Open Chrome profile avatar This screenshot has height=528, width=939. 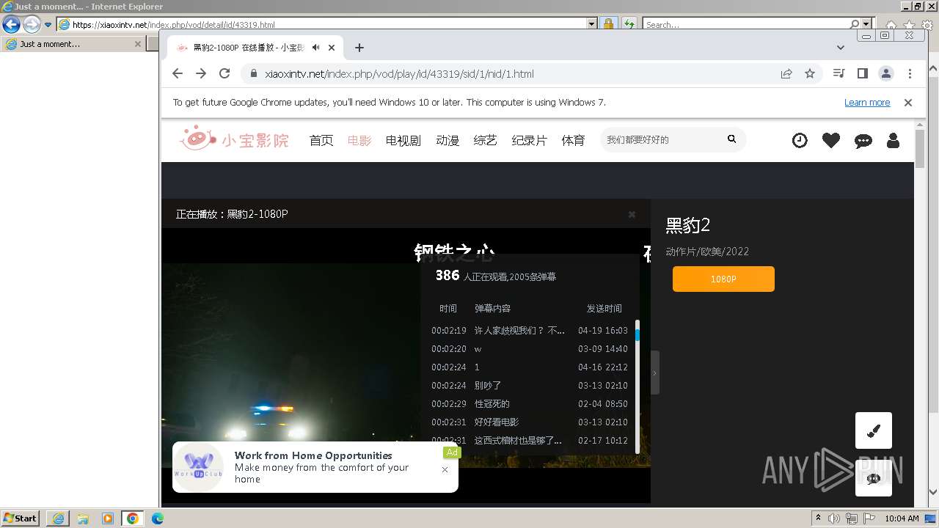click(886, 73)
